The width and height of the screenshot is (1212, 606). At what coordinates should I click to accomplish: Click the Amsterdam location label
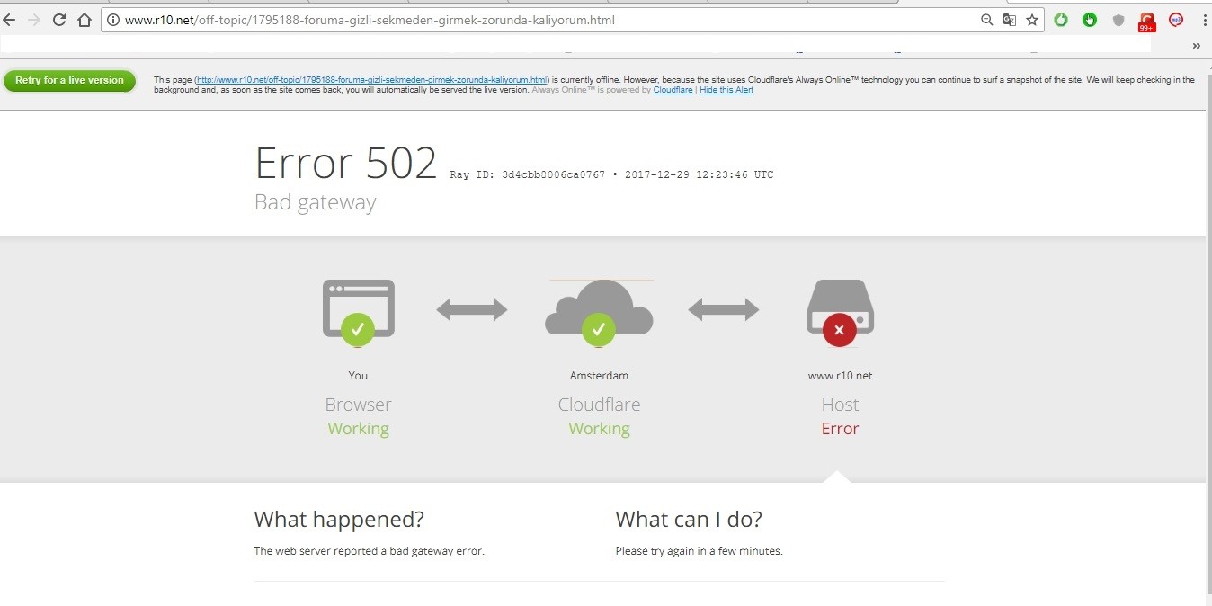(599, 376)
